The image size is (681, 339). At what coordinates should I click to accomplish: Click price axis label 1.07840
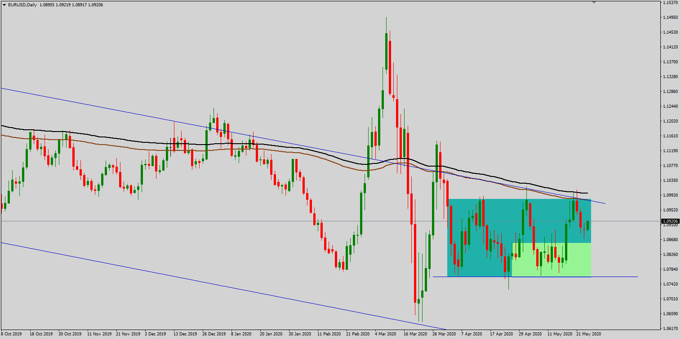click(670, 269)
